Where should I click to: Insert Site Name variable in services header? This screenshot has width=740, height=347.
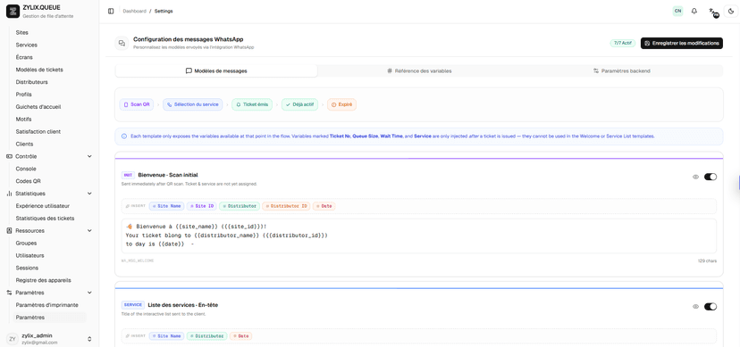[x=166, y=336]
